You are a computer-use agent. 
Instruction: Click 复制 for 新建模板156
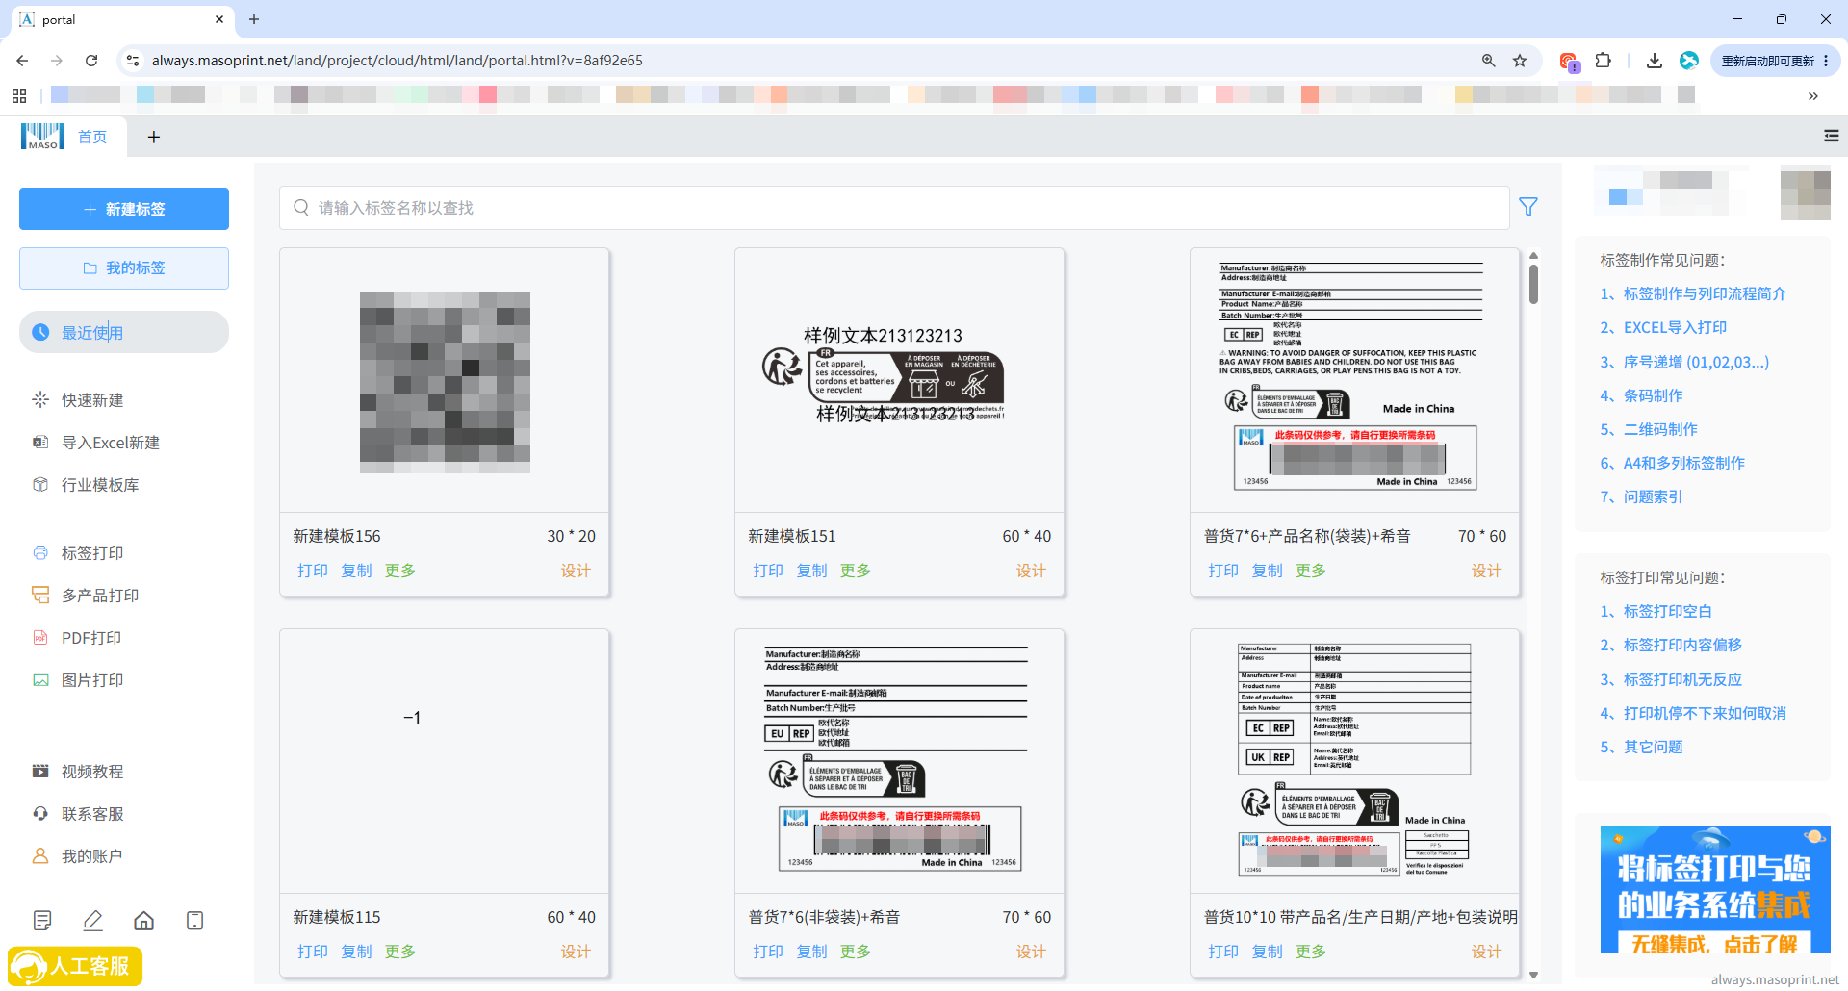pyautogui.click(x=356, y=570)
